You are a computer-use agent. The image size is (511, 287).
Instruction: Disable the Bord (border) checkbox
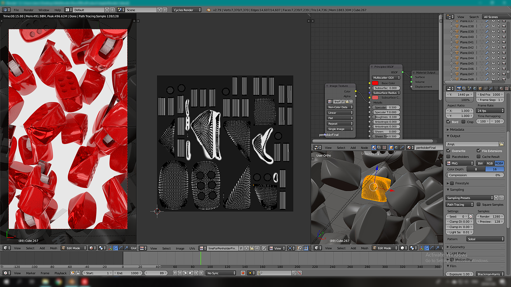[449, 122]
